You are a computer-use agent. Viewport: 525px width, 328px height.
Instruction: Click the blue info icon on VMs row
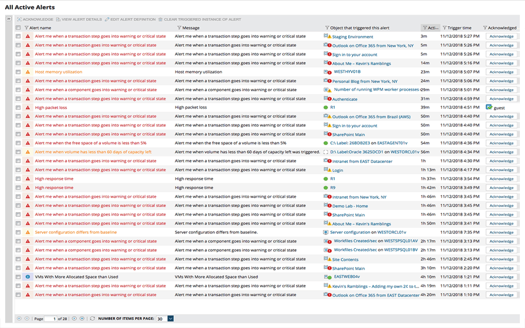pyautogui.click(x=28, y=277)
